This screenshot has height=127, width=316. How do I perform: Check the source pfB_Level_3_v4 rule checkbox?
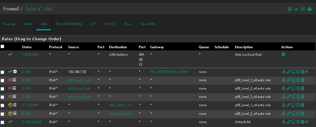pyautogui.click(x=3, y=97)
